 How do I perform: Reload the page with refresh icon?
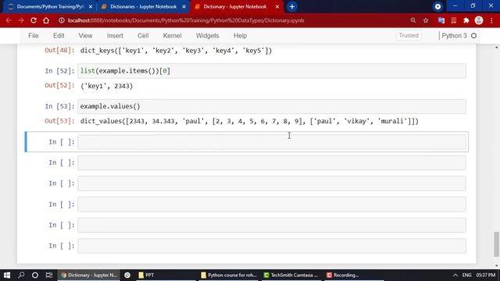point(34,20)
